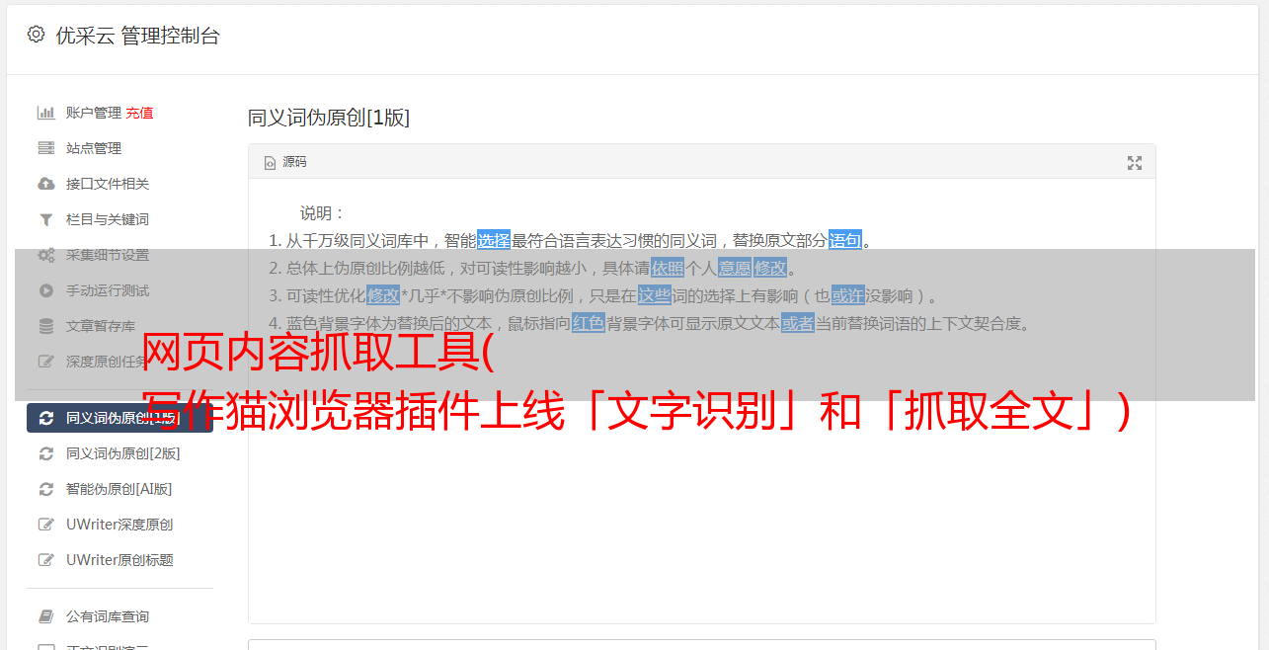This screenshot has width=1269, height=650.
Task: Click the book icon for 公有词库查询
Action: click(x=45, y=616)
